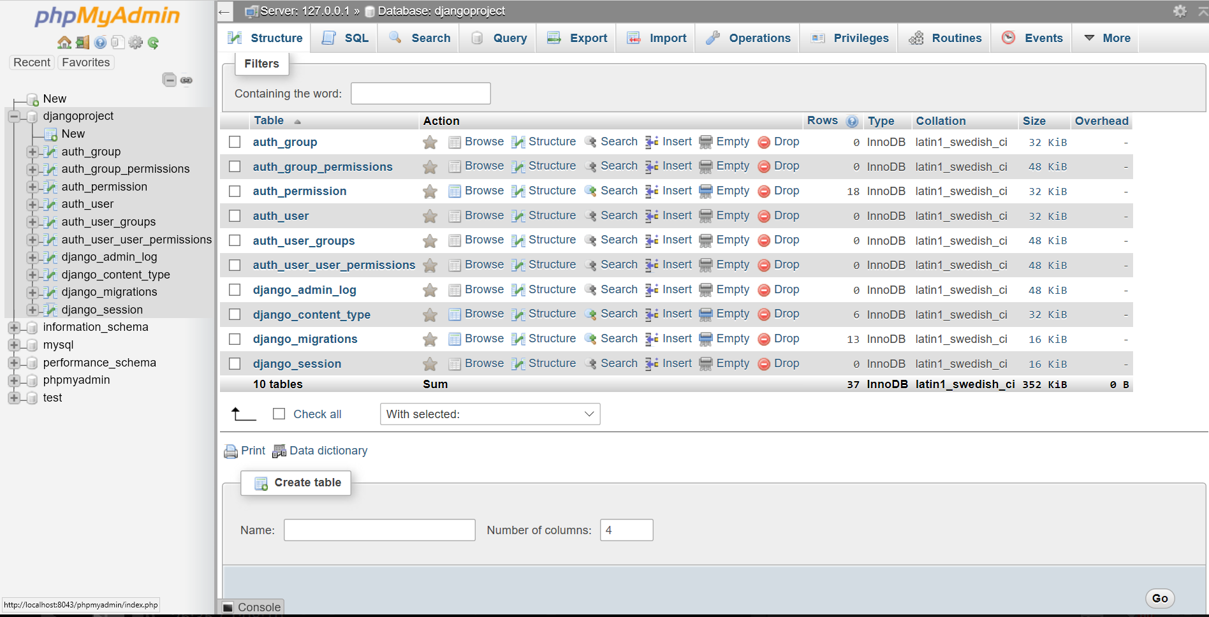Click the Go button
Screen dimensions: 1209x617
coord(1160,599)
